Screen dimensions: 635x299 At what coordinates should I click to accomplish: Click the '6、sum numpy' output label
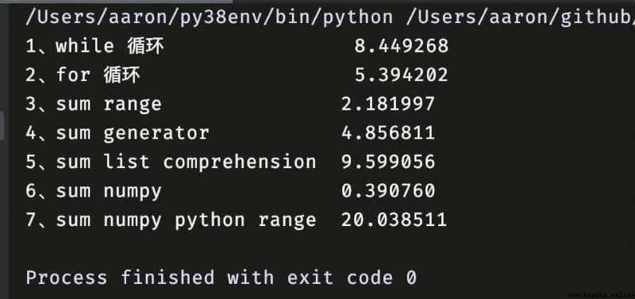(94, 191)
